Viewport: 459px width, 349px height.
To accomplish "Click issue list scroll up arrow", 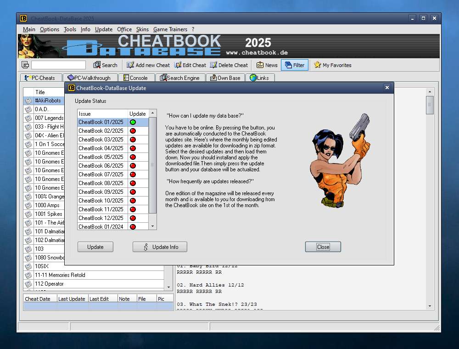I will (152, 113).
